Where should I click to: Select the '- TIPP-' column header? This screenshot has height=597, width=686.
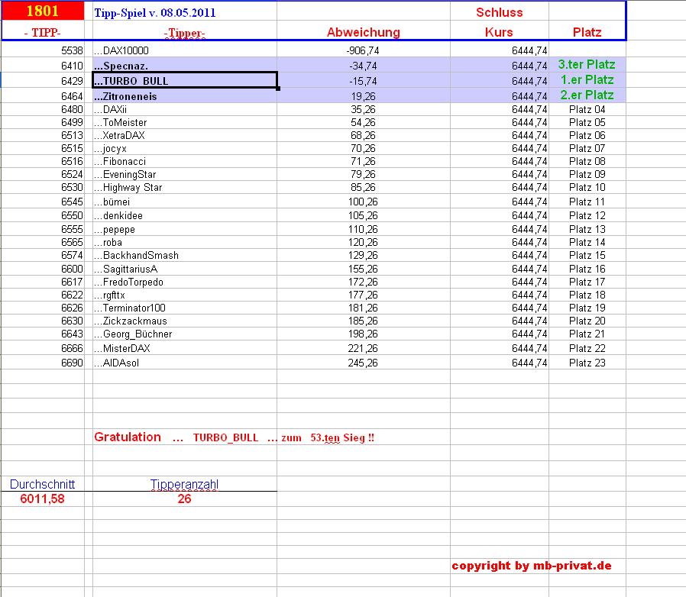tap(43, 32)
